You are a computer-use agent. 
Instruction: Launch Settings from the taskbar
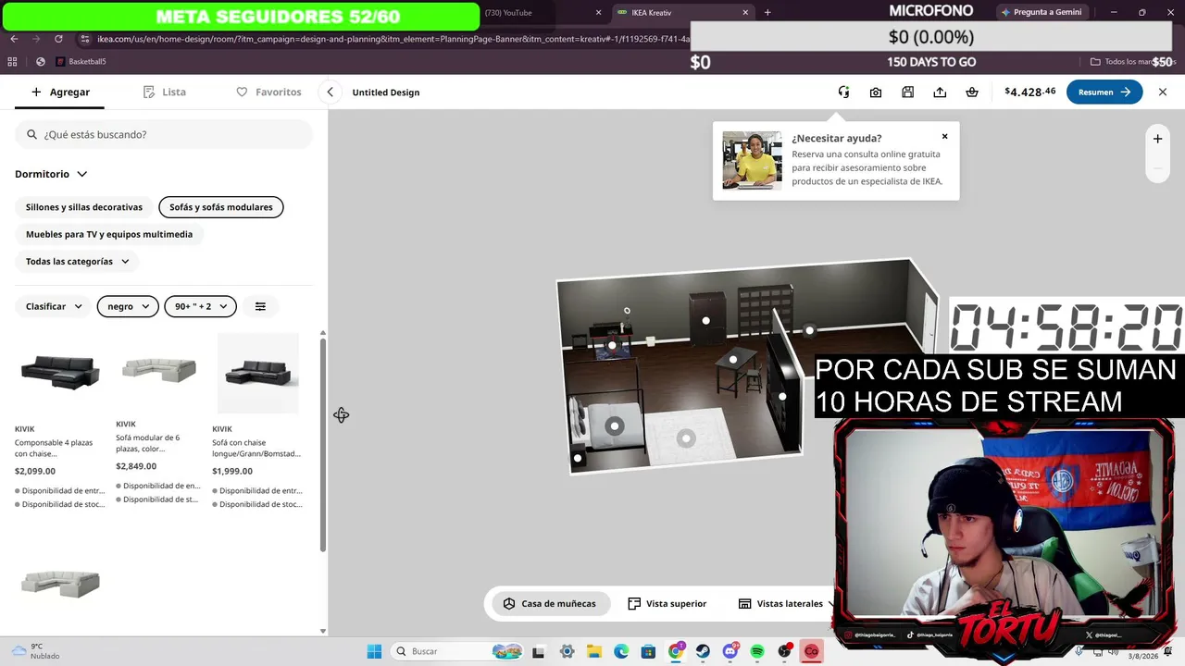coord(567,651)
